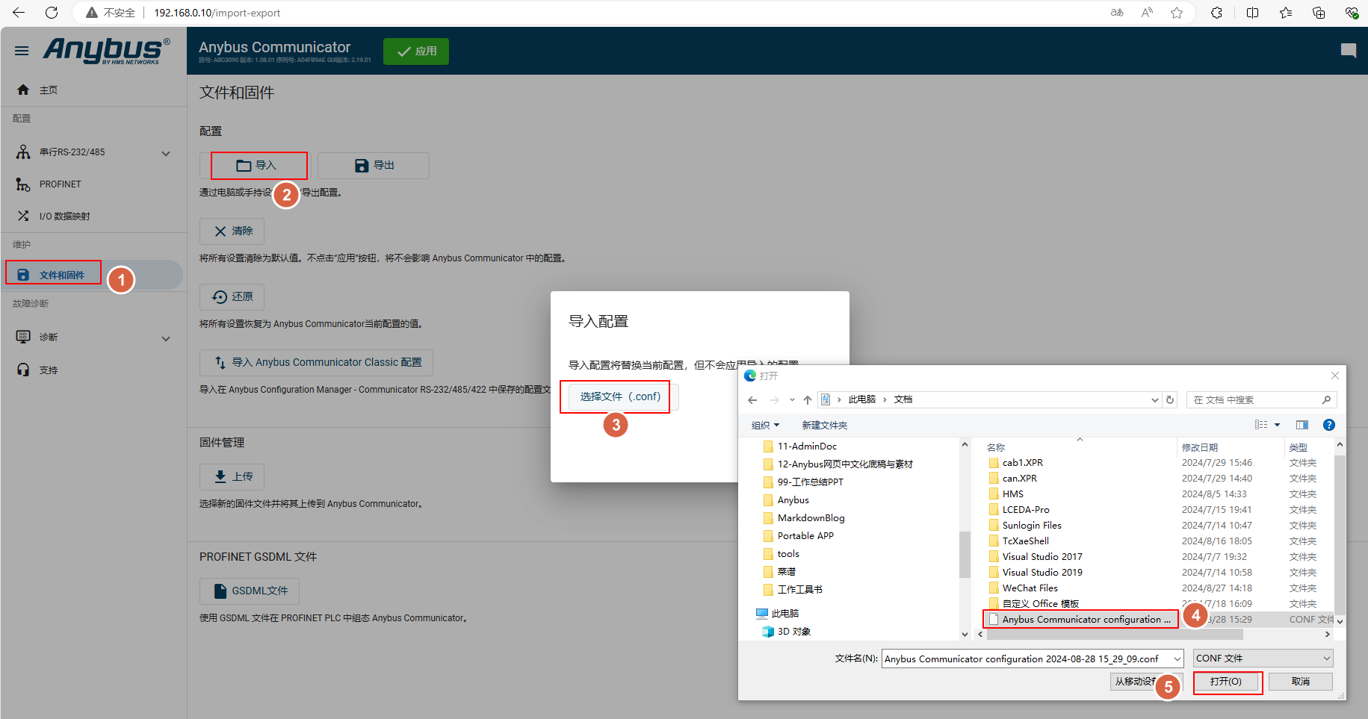Open 组织 dropdown in file dialog
This screenshot has height=719, width=1368.
(765, 425)
